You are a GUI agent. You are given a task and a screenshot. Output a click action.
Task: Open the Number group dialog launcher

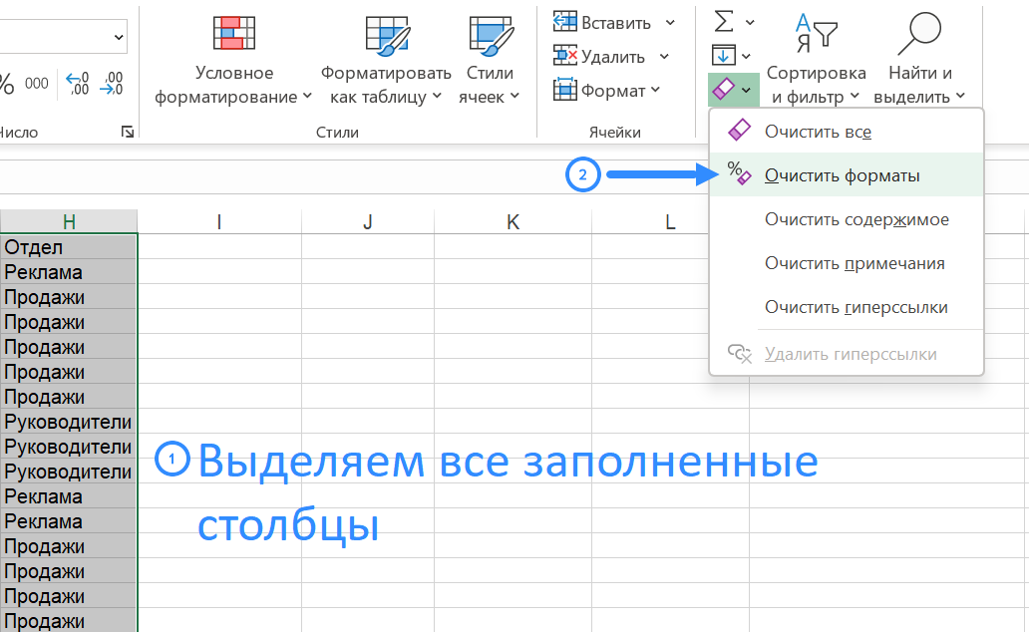coord(127,132)
